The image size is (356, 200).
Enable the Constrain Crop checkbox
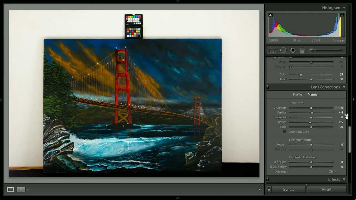click(x=285, y=132)
